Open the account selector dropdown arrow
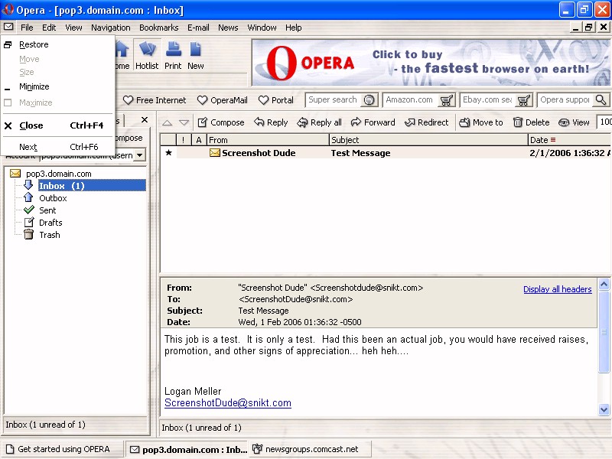 click(140, 155)
